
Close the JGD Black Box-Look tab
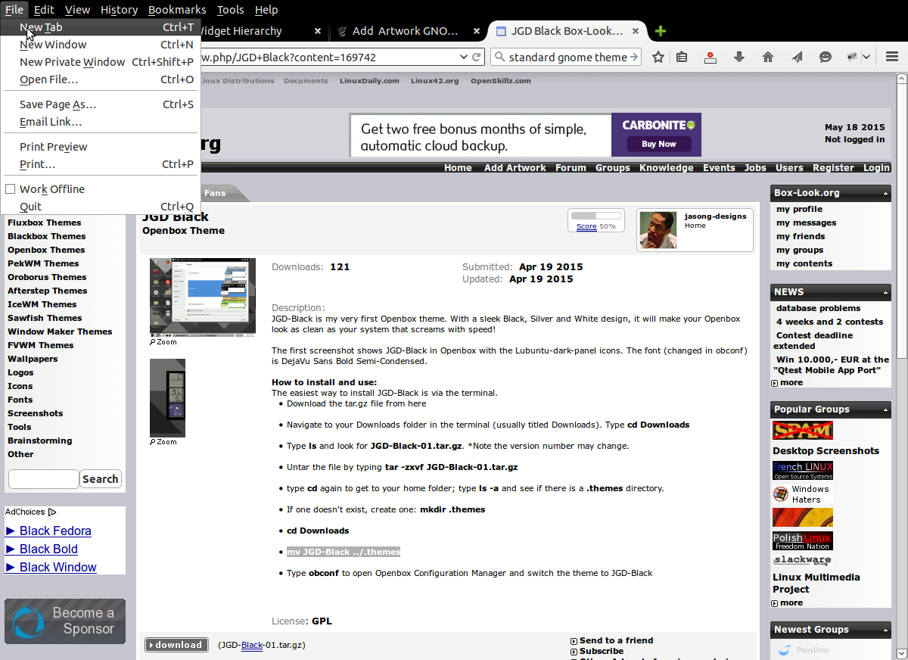[636, 31]
